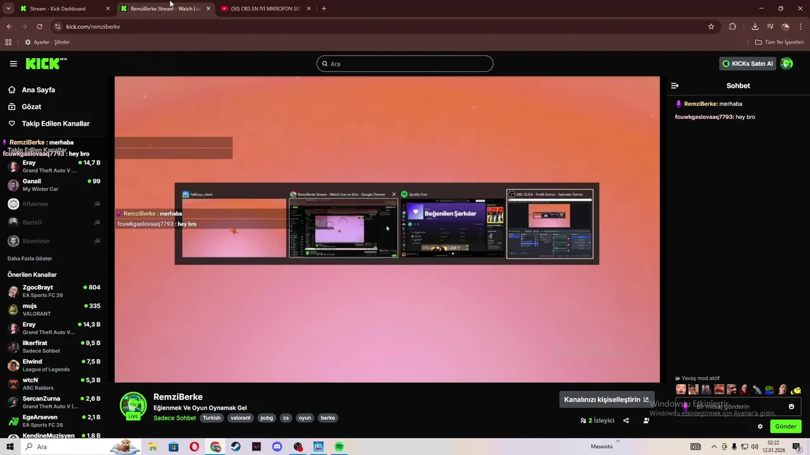Open Discord from the taskbar
810x455 pixels.
coord(277,447)
